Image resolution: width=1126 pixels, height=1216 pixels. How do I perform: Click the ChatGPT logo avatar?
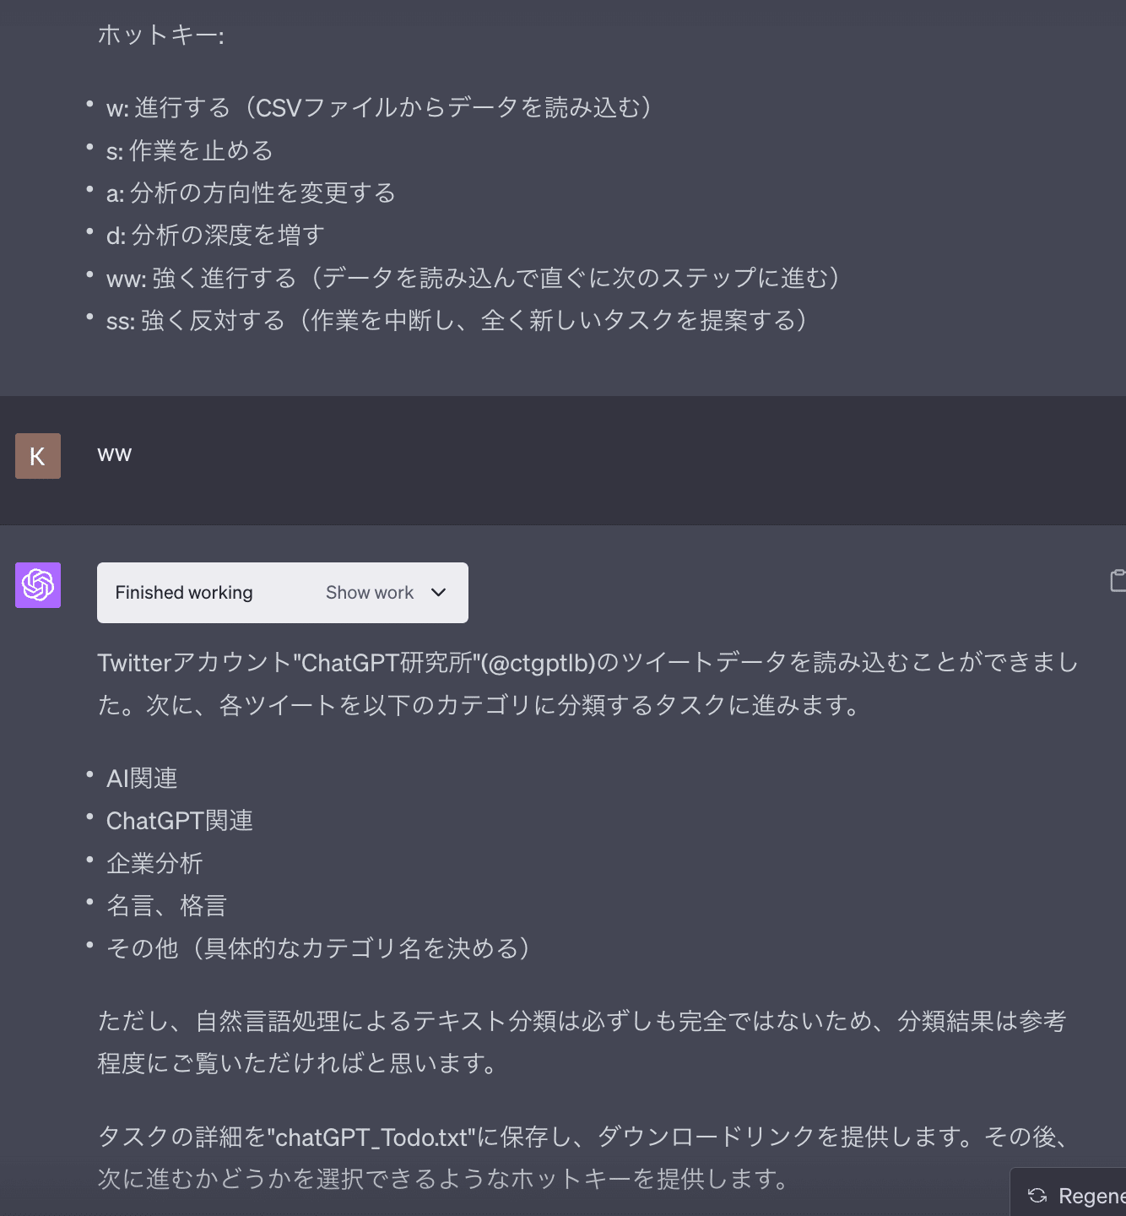38,585
